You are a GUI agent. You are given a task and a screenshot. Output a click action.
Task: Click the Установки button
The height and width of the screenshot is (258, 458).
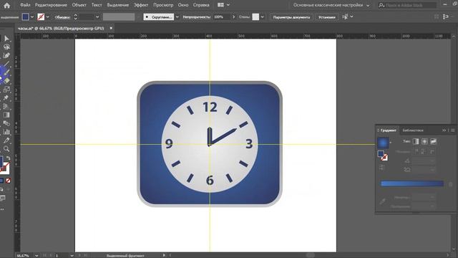point(326,17)
